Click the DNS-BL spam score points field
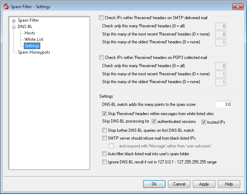247x194 pixels. click(x=224, y=104)
